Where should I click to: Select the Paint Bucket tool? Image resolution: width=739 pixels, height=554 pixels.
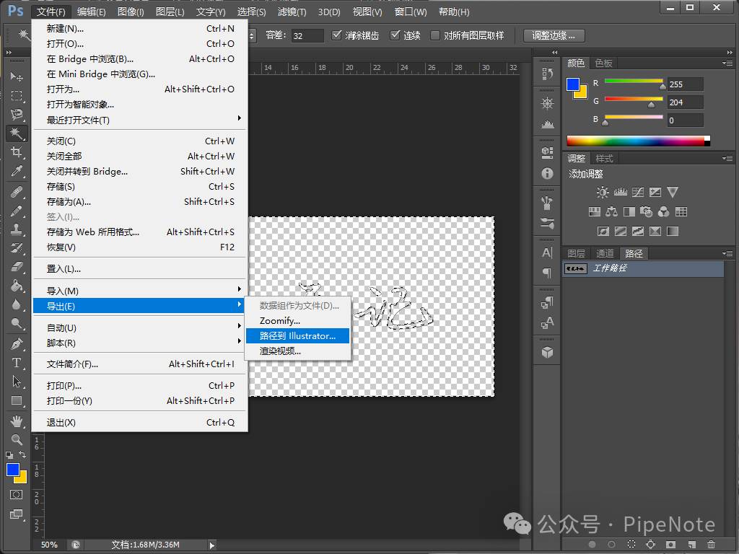tap(17, 286)
